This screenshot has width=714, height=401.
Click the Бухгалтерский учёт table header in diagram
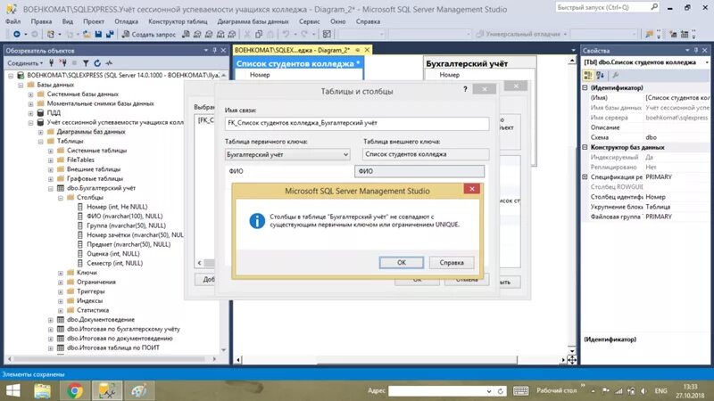pos(479,63)
